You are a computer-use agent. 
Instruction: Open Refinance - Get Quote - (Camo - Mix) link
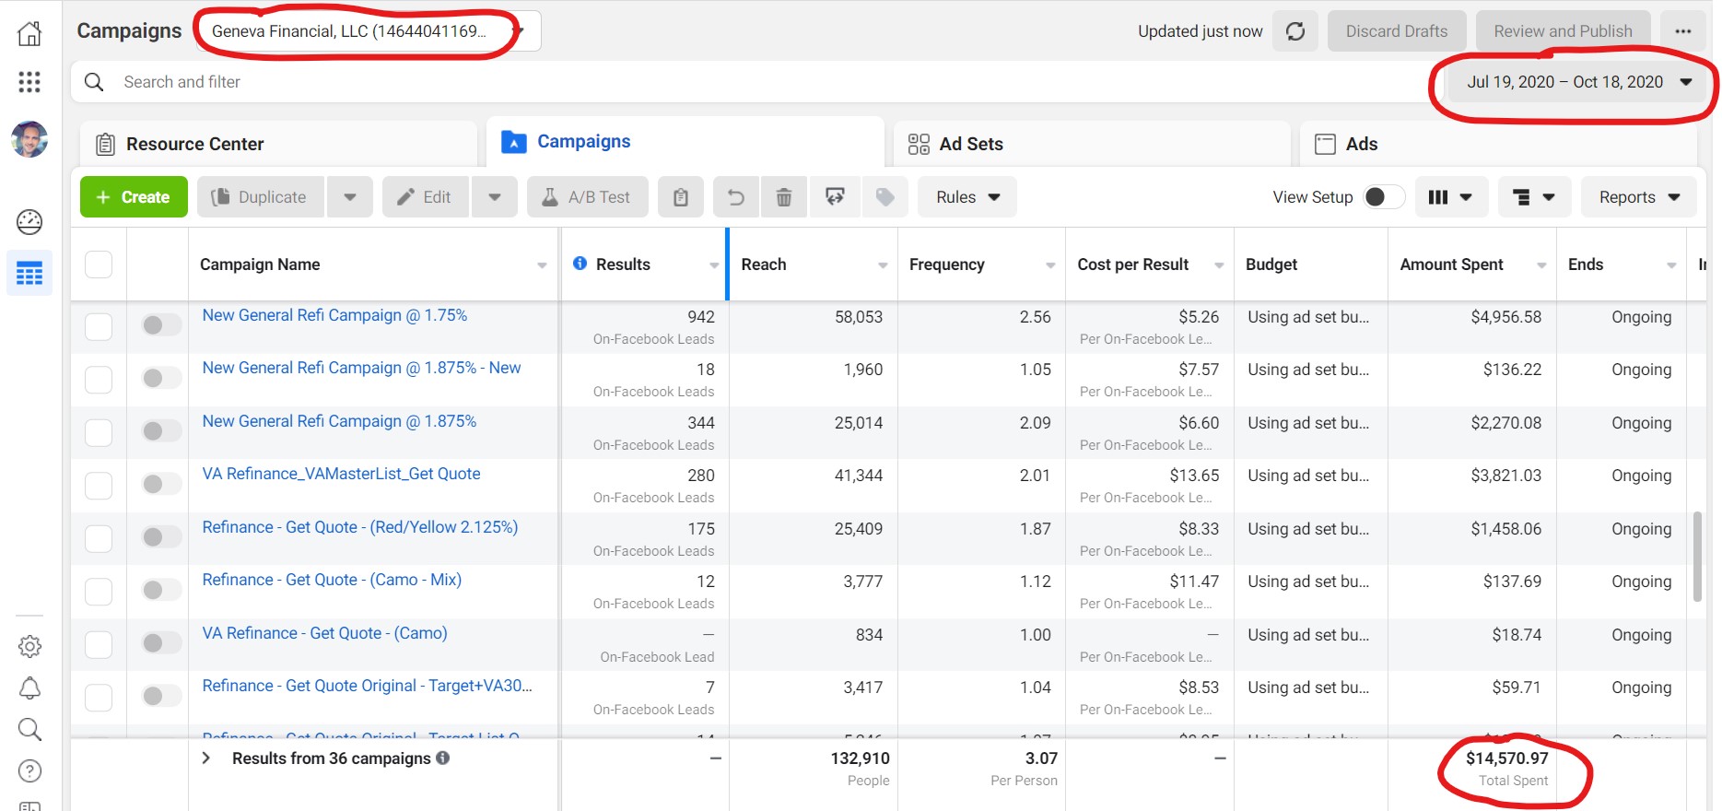click(x=332, y=580)
